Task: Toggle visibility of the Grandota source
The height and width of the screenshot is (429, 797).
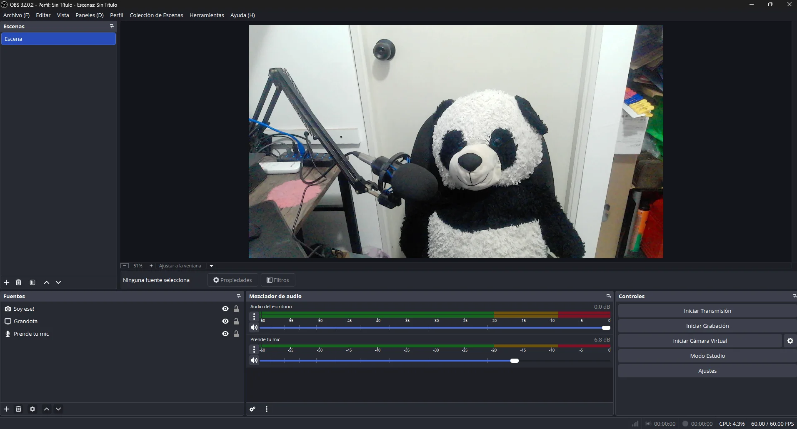Action: click(225, 321)
